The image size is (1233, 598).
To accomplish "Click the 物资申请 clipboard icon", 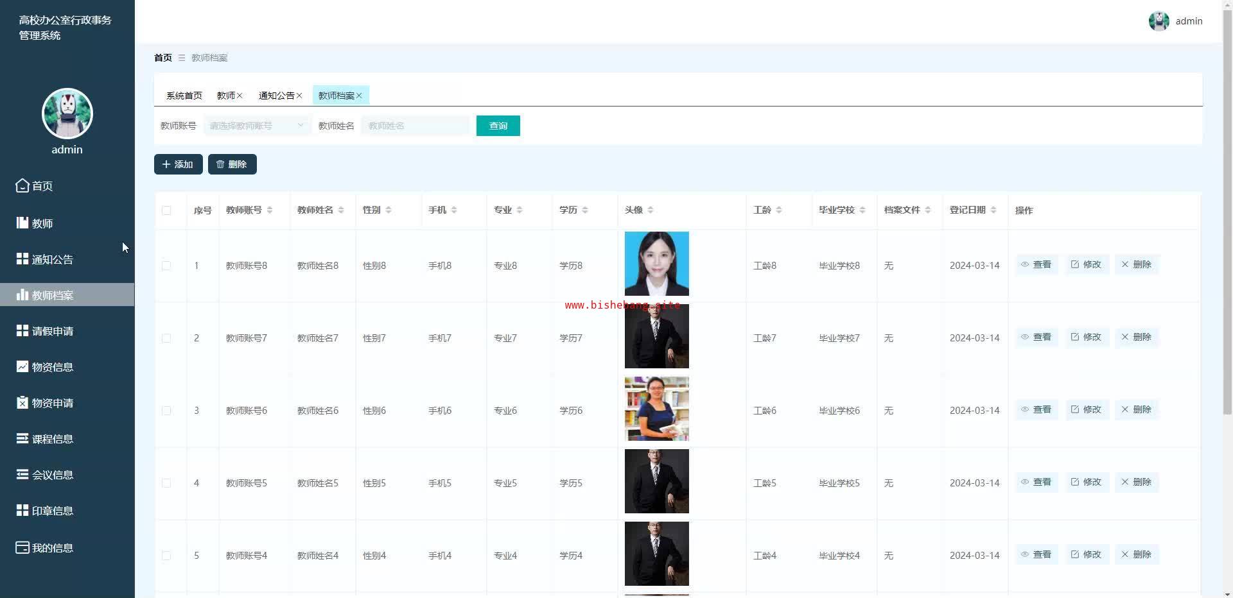I will tap(22, 402).
